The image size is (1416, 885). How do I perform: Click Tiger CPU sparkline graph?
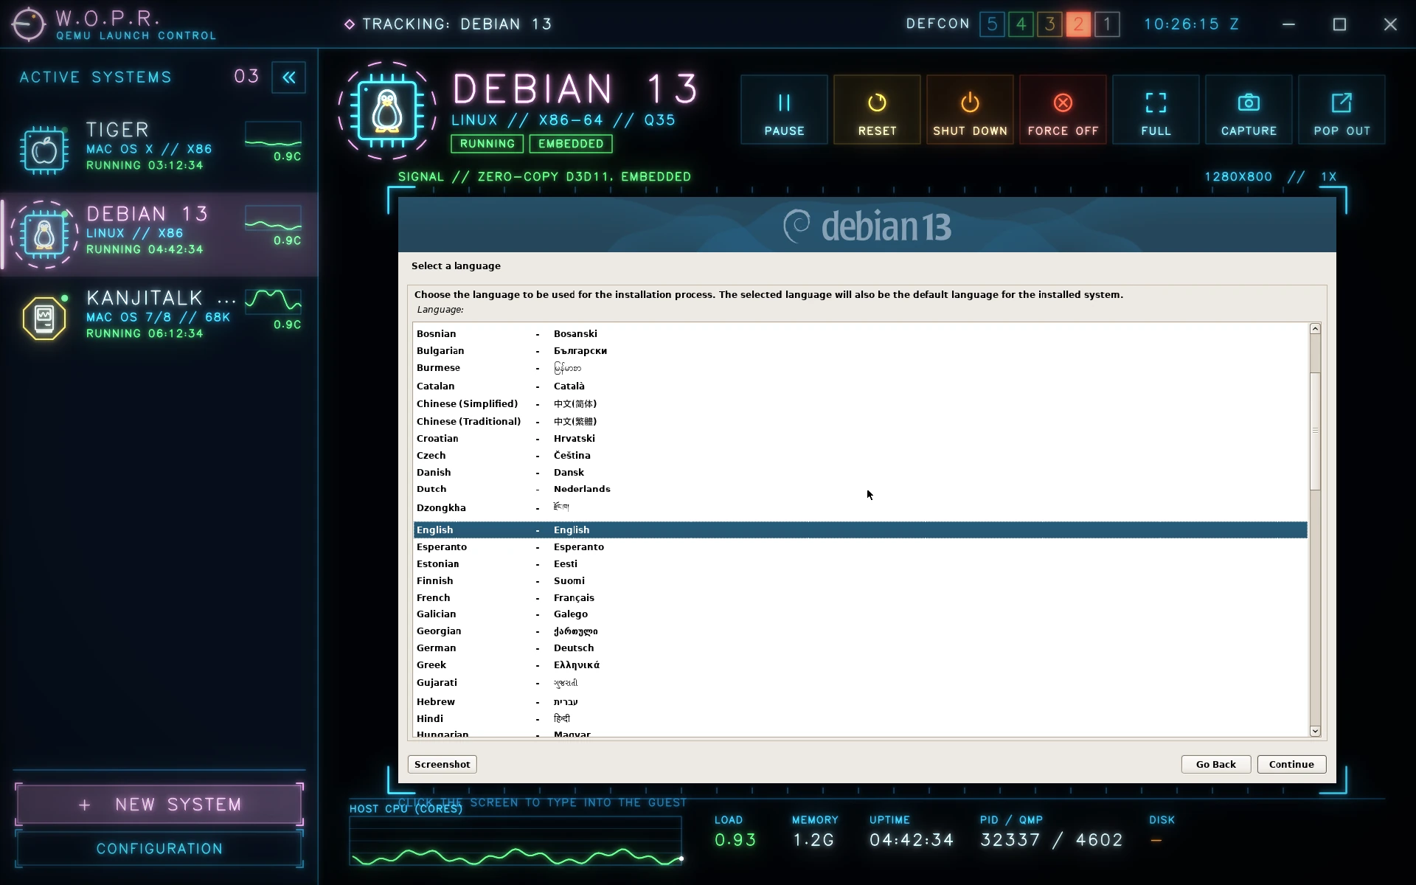(273, 135)
